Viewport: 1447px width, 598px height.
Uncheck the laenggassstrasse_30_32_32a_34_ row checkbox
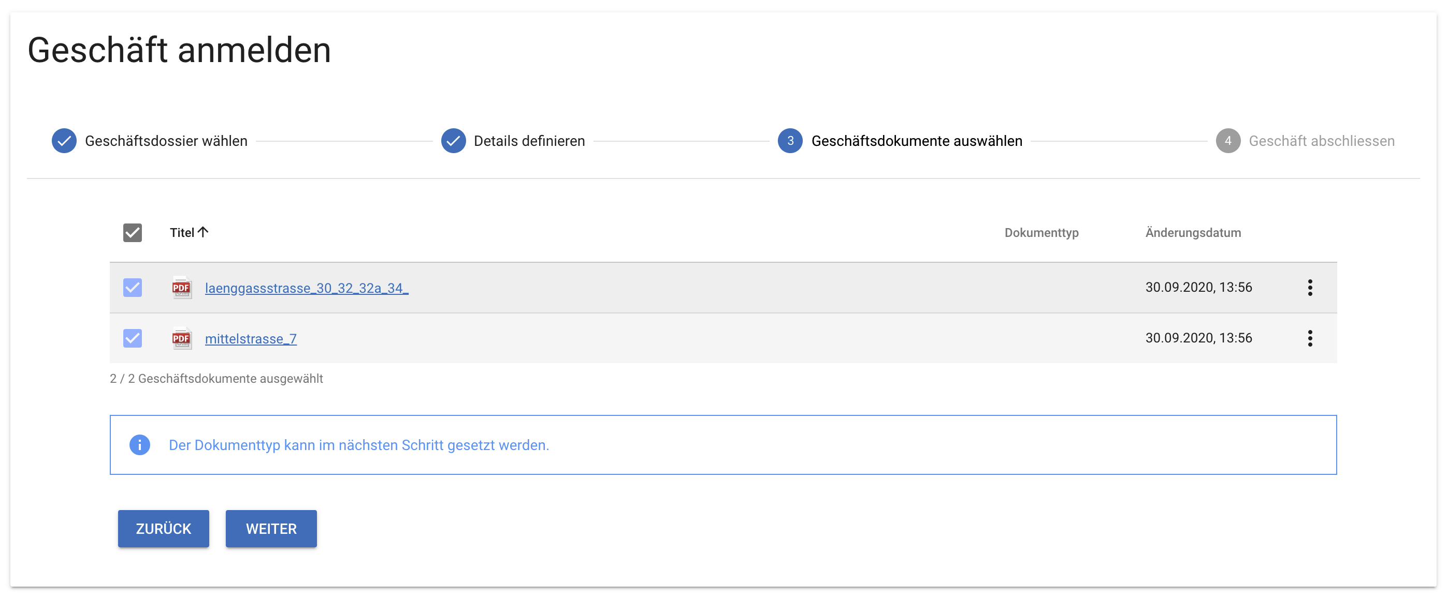coord(133,288)
